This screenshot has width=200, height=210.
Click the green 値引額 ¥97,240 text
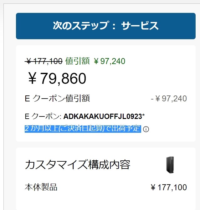click(x=95, y=61)
